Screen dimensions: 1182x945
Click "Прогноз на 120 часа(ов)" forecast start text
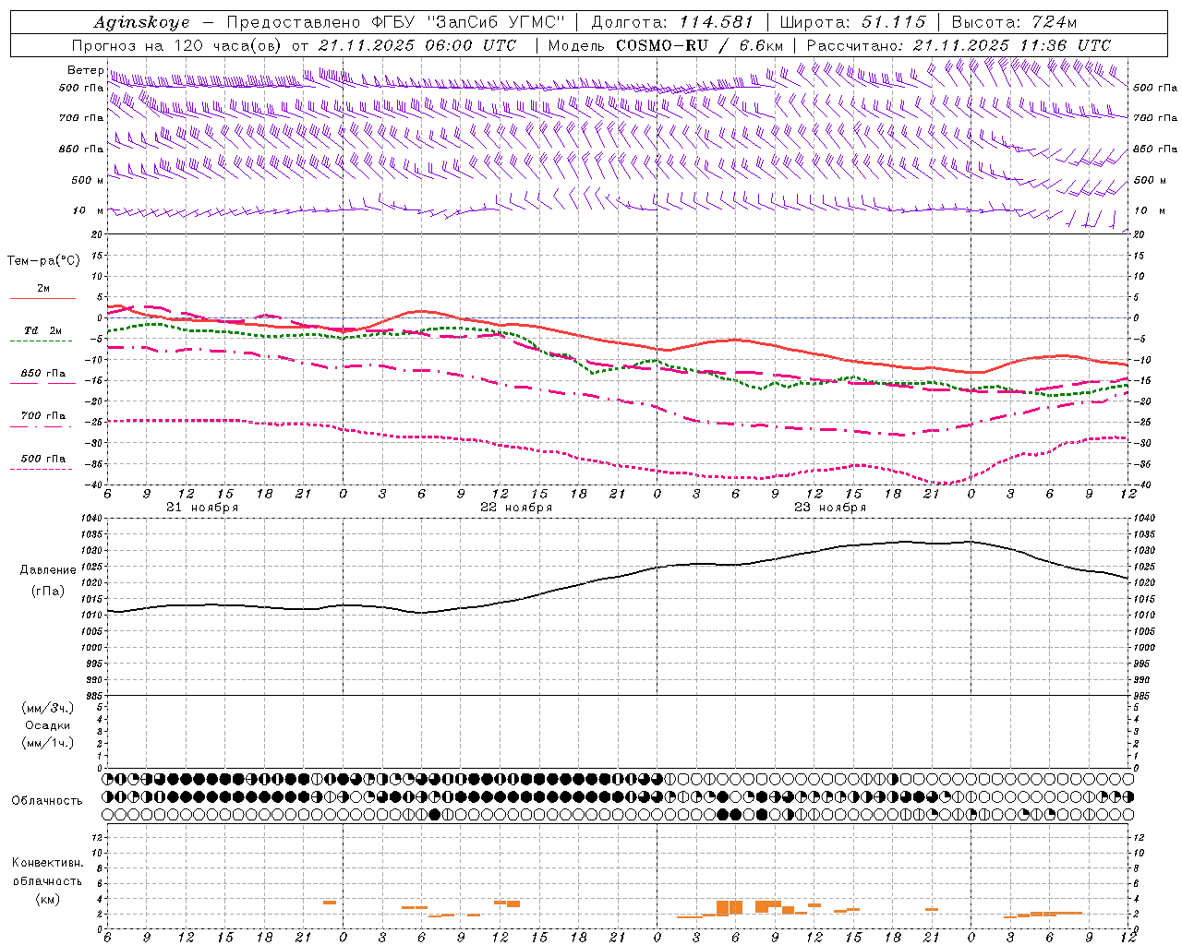tap(177, 45)
